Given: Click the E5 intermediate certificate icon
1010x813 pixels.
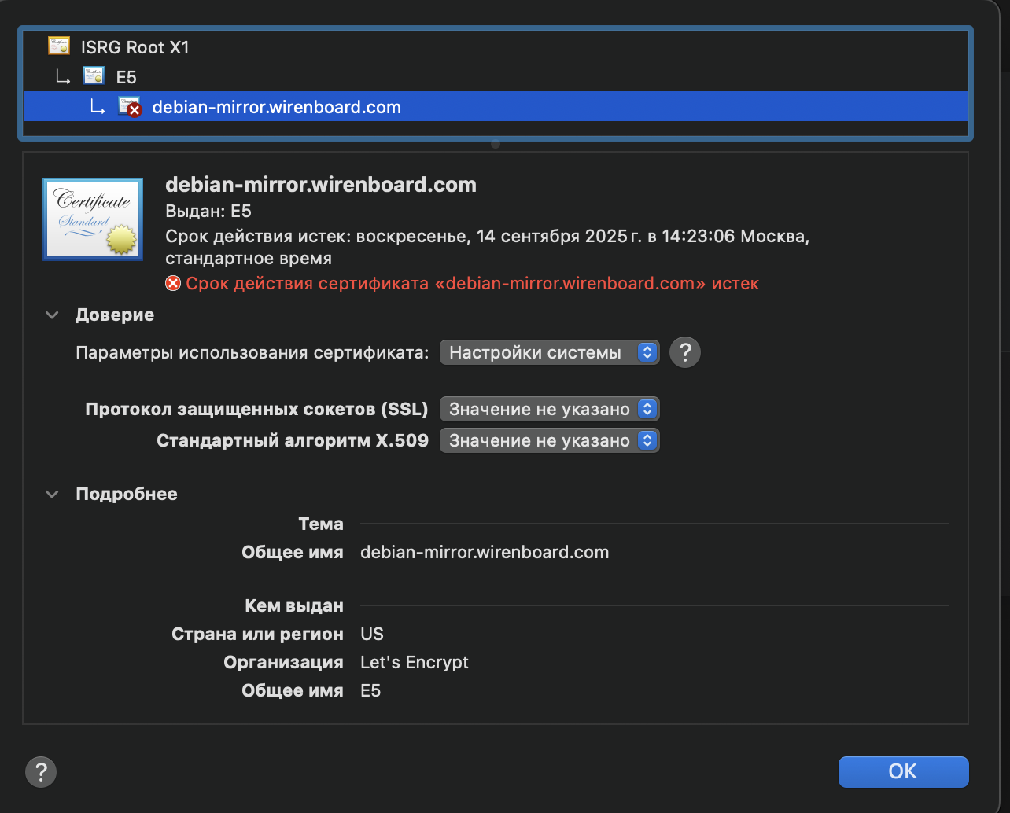Looking at the screenshot, I should (x=94, y=76).
